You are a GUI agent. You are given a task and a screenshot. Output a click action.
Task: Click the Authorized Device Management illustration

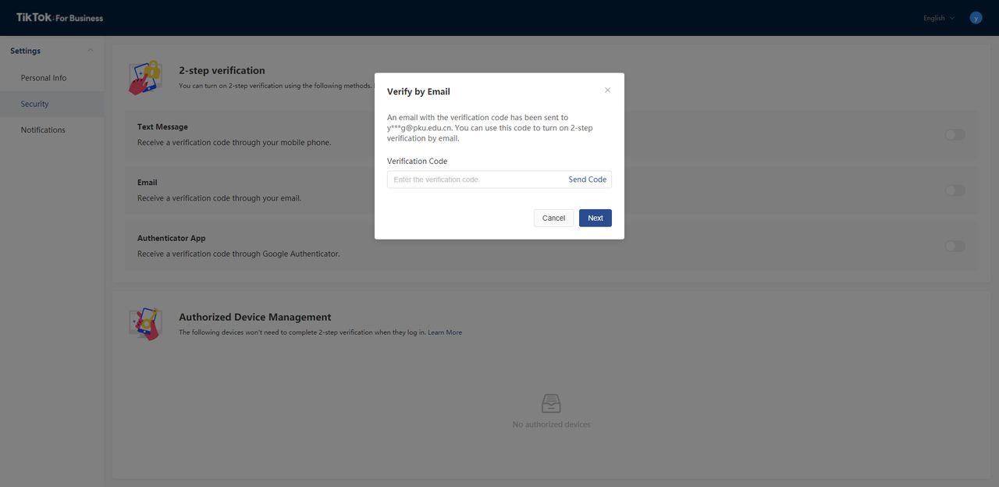(x=145, y=323)
